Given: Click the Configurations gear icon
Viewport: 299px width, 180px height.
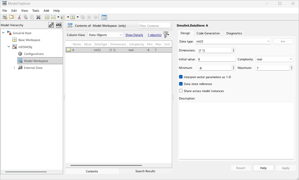Looking at the screenshot, I should 20,54.
